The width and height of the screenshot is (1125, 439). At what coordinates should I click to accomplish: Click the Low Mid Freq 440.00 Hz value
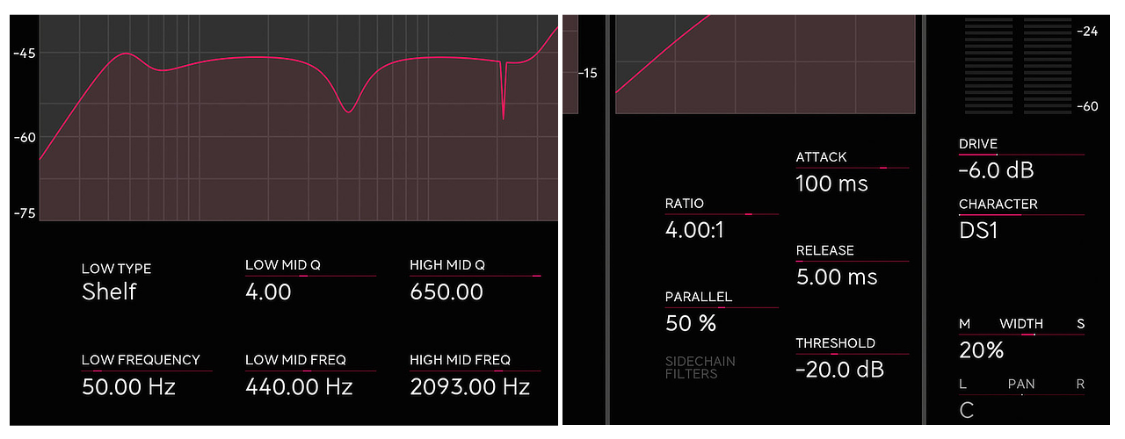(299, 386)
